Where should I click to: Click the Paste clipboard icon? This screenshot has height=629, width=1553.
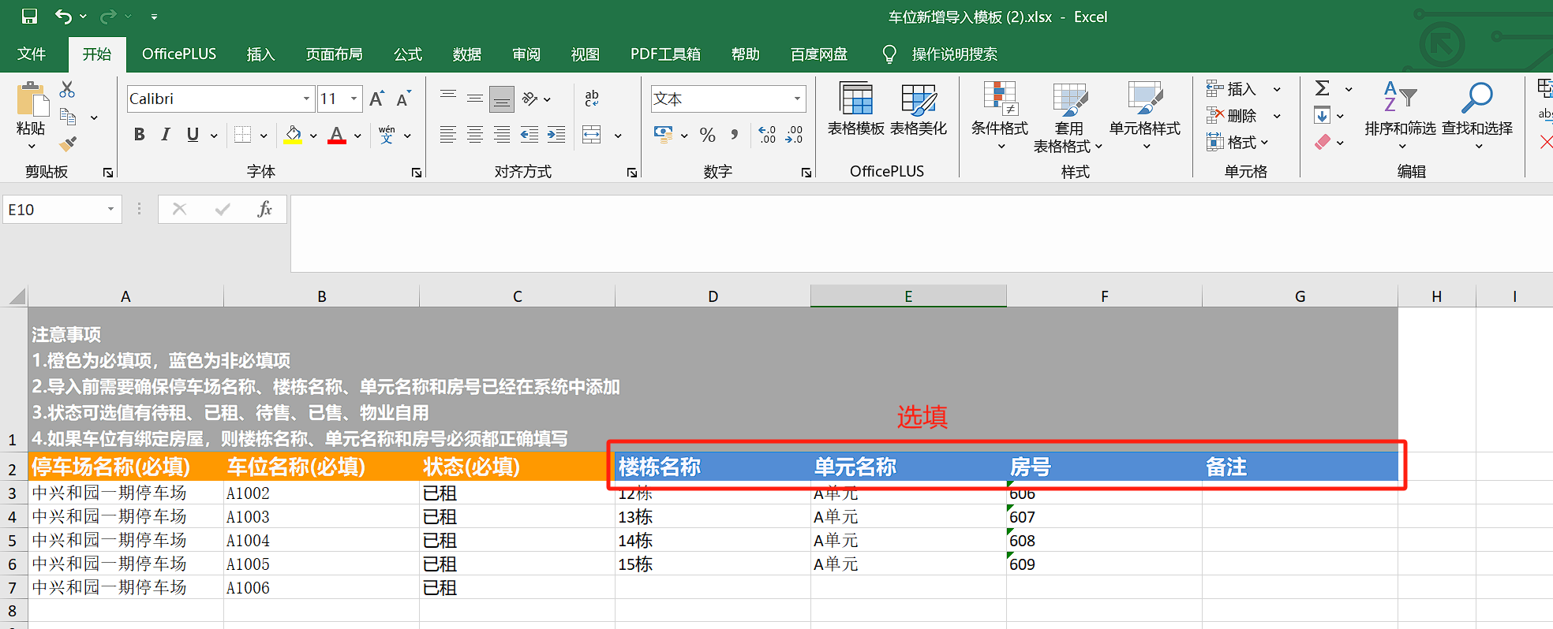click(32, 100)
